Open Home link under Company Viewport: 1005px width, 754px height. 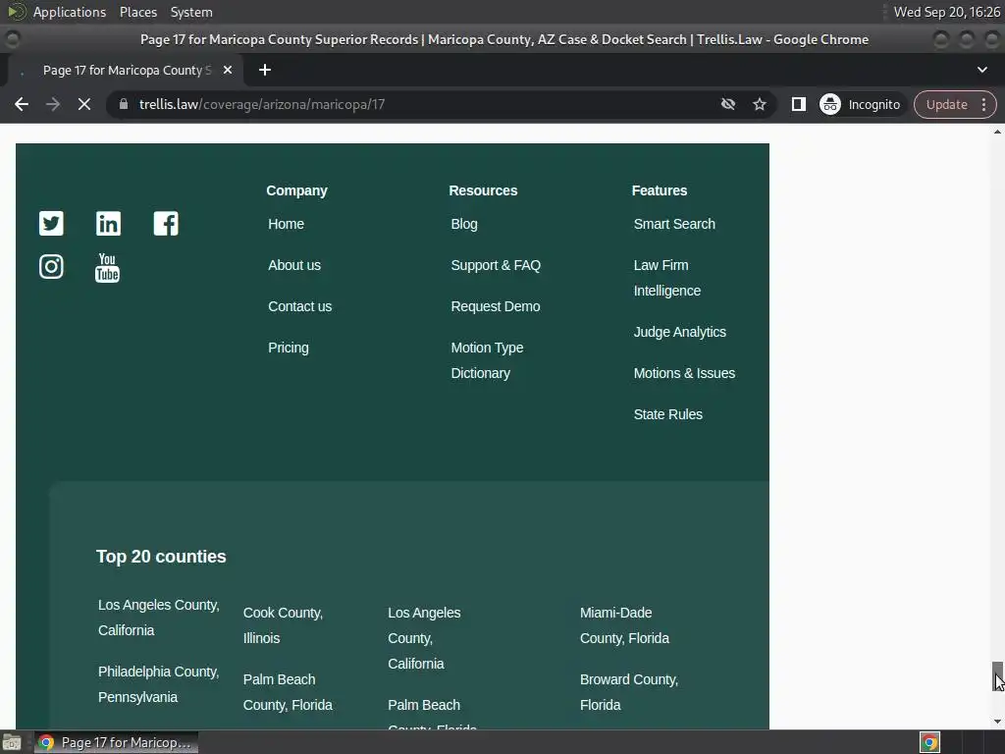click(286, 224)
